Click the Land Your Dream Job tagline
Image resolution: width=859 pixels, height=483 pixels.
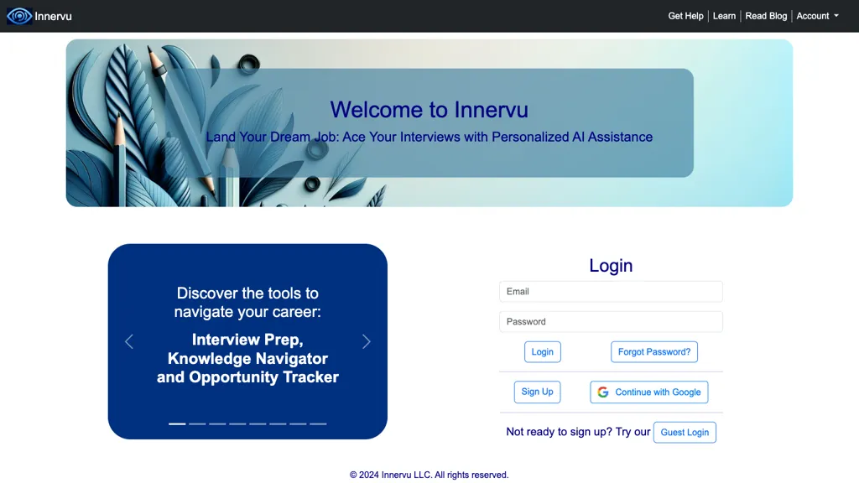coord(429,137)
